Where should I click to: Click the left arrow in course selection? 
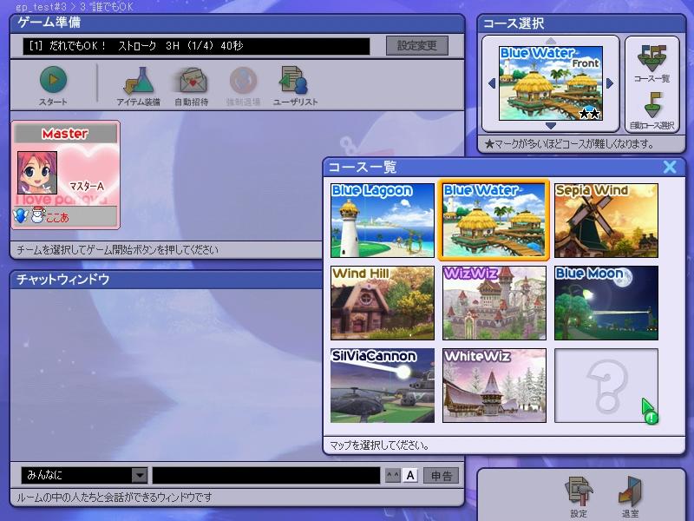coord(492,83)
